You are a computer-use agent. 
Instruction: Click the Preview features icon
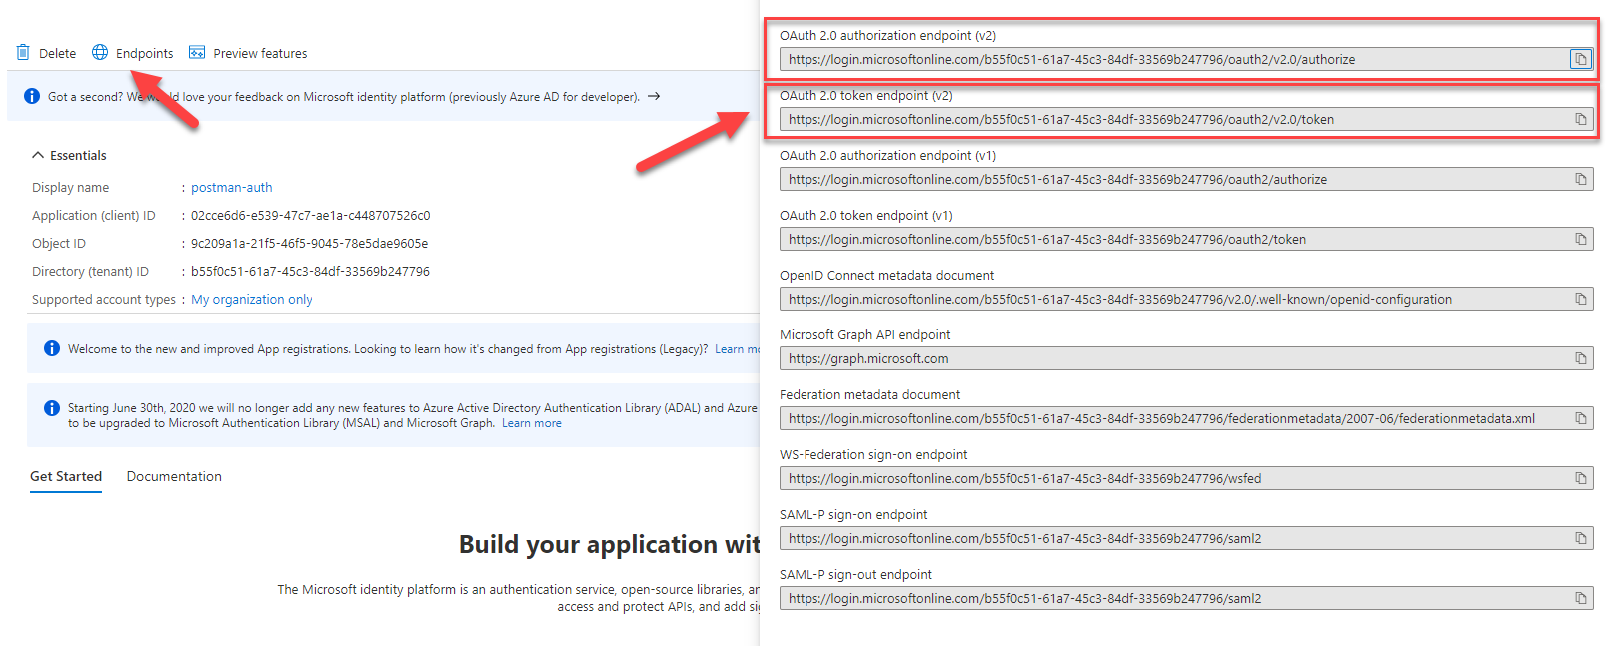click(x=197, y=52)
